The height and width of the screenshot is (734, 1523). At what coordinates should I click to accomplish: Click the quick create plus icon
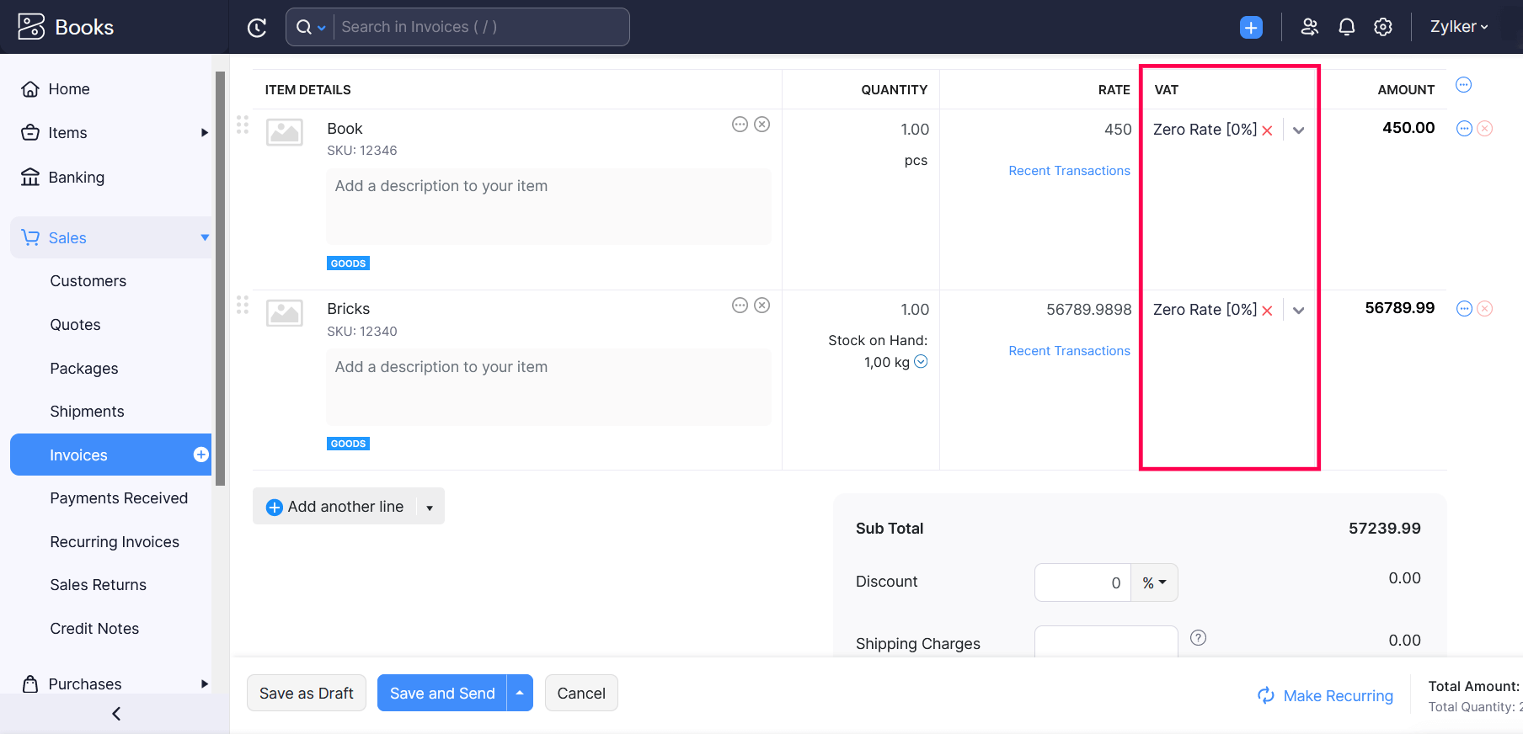(1251, 28)
